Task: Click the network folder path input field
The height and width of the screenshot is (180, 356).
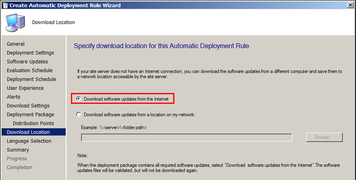Action: click(186, 138)
